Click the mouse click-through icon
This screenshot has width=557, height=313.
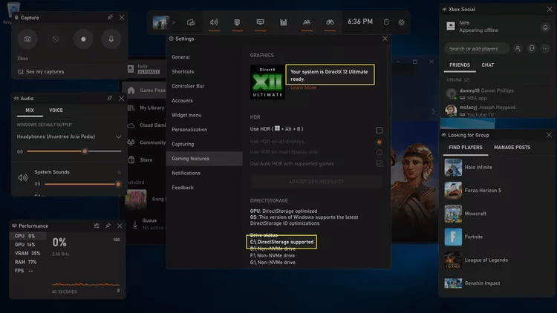386,22
